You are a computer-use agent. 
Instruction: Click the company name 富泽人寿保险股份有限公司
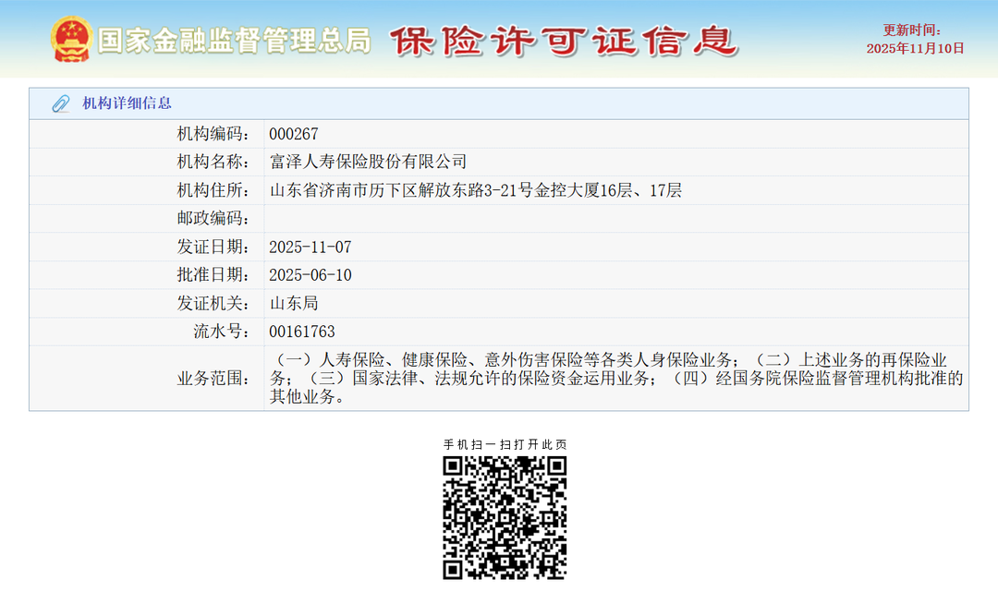coord(368,163)
